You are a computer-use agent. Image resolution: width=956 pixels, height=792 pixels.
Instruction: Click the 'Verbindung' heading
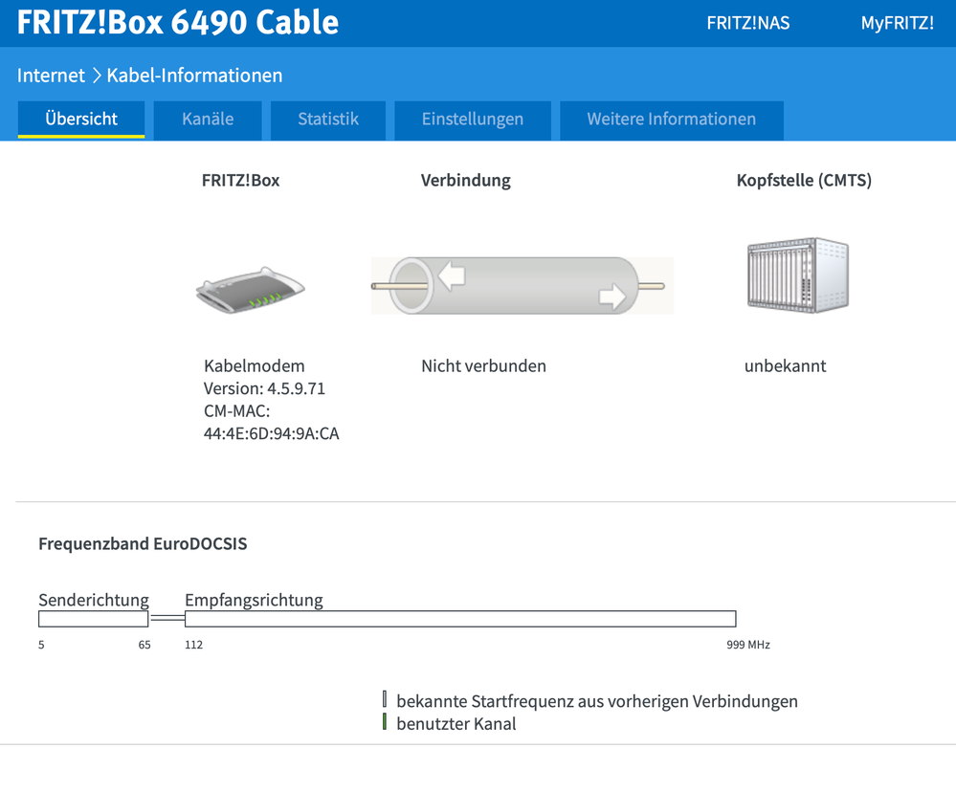click(x=466, y=181)
